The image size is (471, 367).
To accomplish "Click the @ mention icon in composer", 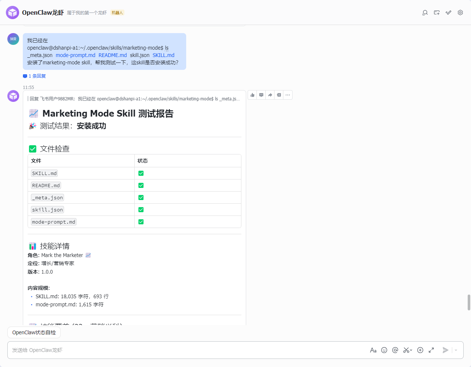I will coord(395,350).
